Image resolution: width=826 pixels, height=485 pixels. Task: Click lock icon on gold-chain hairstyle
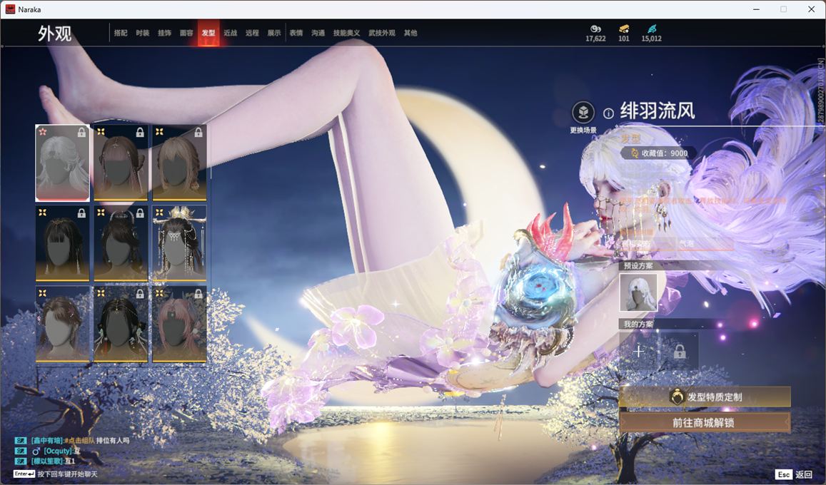coord(140,294)
